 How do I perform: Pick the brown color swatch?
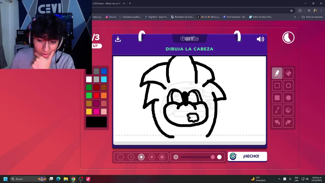pos(104,87)
